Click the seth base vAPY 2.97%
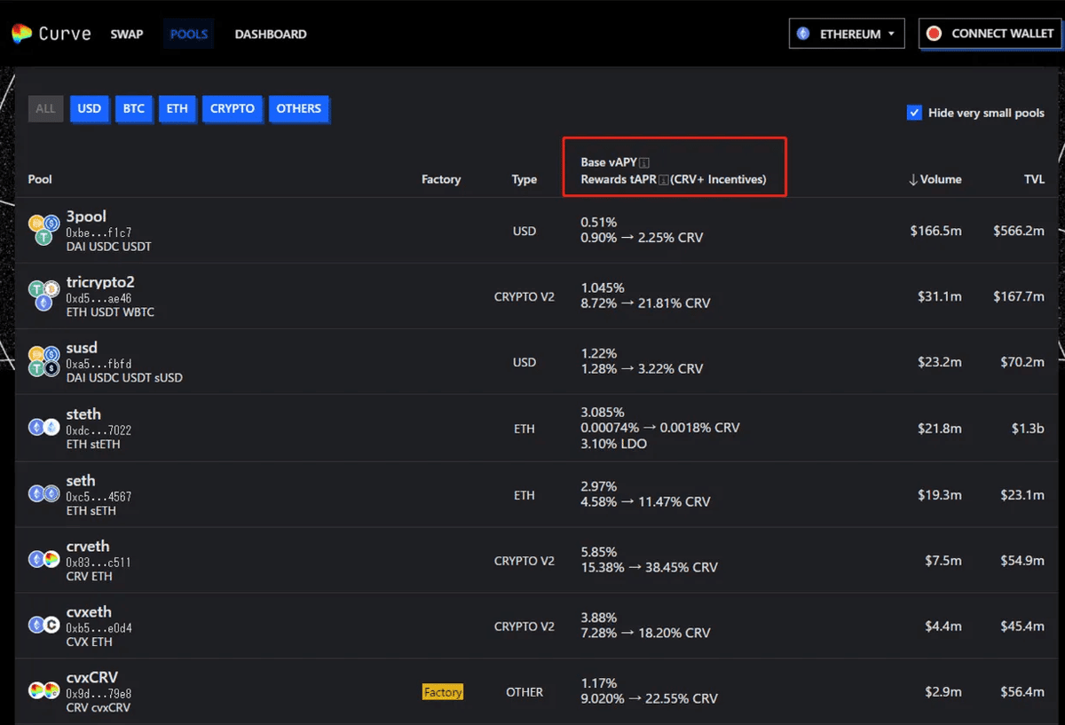The height and width of the screenshot is (725, 1065). (599, 486)
